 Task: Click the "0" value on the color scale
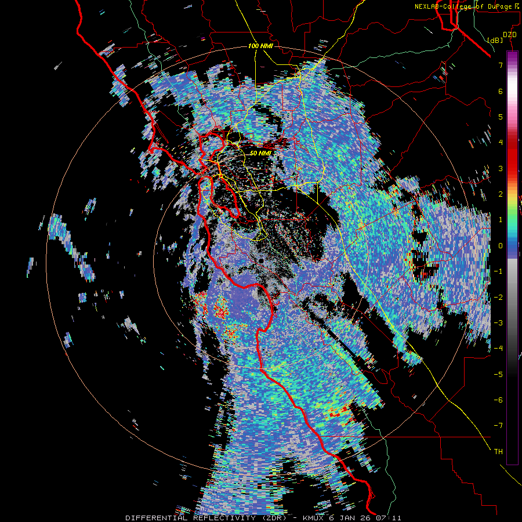[x=501, y=246]
